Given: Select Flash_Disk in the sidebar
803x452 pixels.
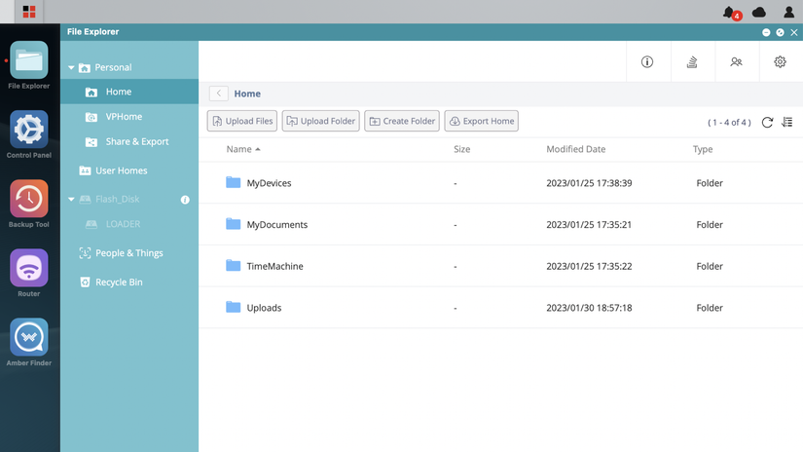Looking at the screenshot, I should pyautogui.click(x=117, y=199).
